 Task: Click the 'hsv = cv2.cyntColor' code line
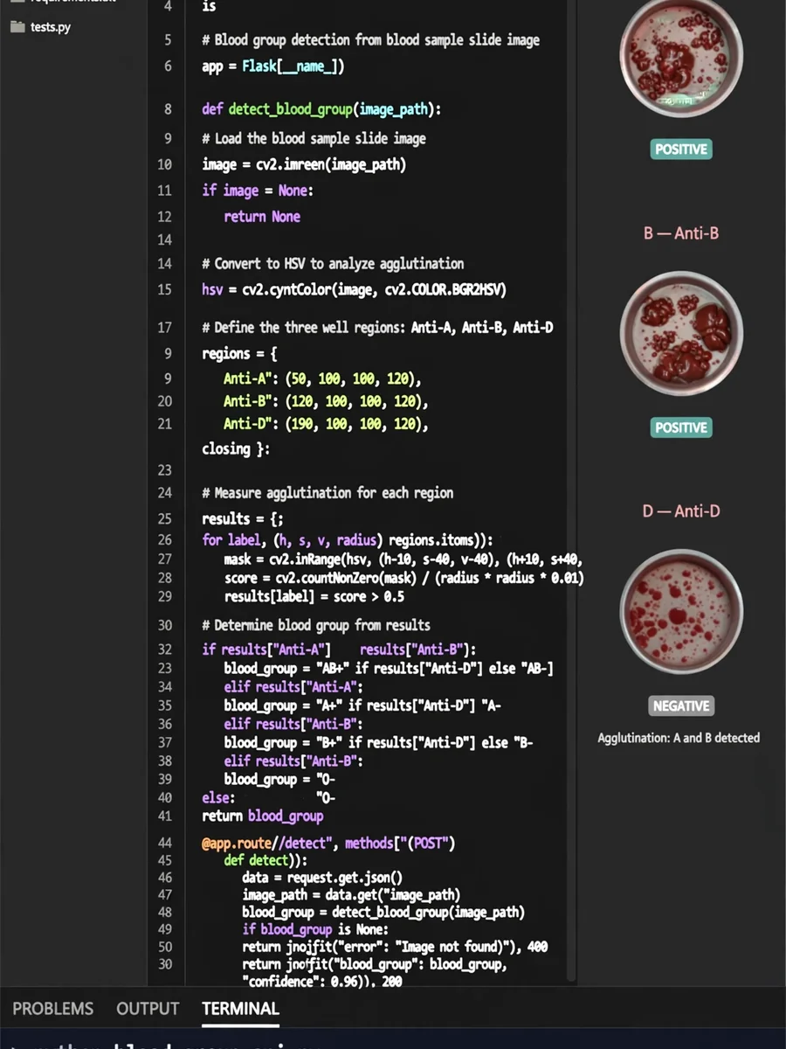[x=354, y=289]
